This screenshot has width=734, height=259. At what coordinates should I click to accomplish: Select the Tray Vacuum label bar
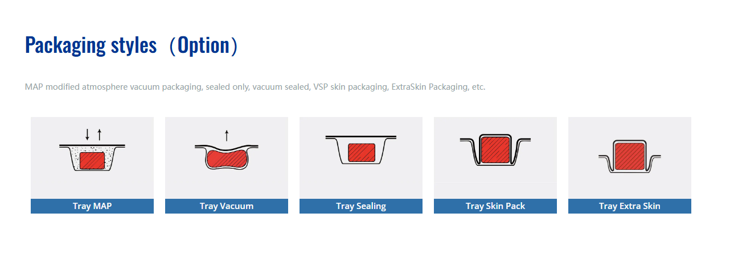227,206
